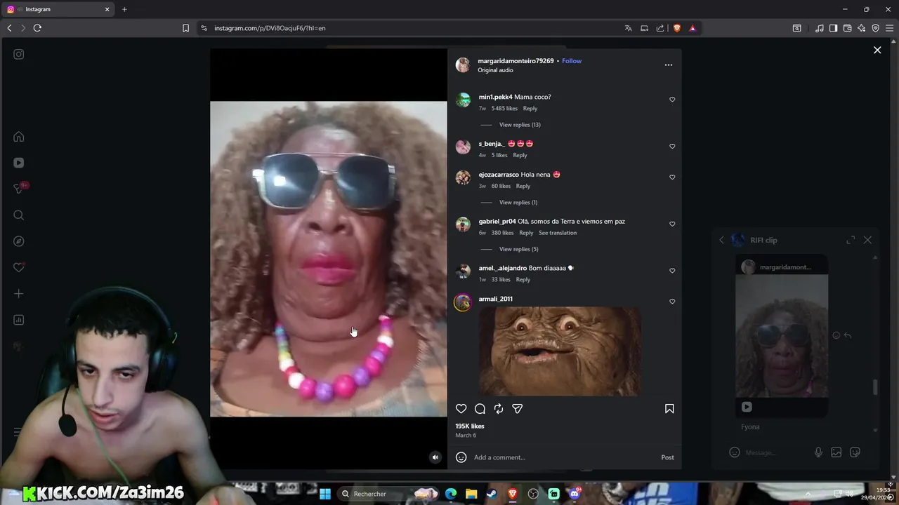The image size is (899, 505).
Task: Like the amel._.alejandro comment
Action: click(x=672, y=271)
